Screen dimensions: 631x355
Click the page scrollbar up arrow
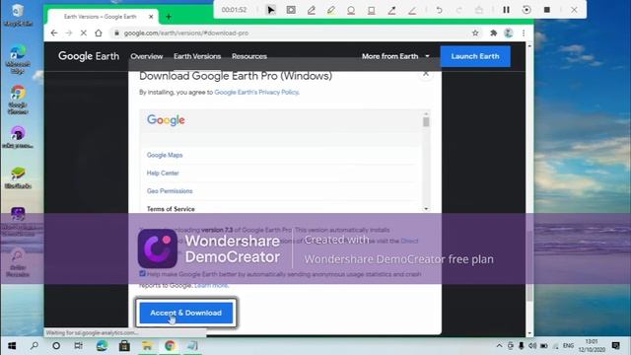pyautogui.click(x=529, y=46)
